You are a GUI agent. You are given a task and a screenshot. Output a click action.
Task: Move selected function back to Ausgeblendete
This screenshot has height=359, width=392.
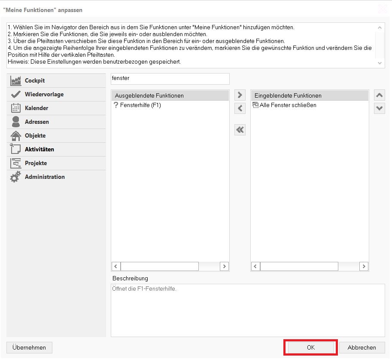[x=240, y=108]
